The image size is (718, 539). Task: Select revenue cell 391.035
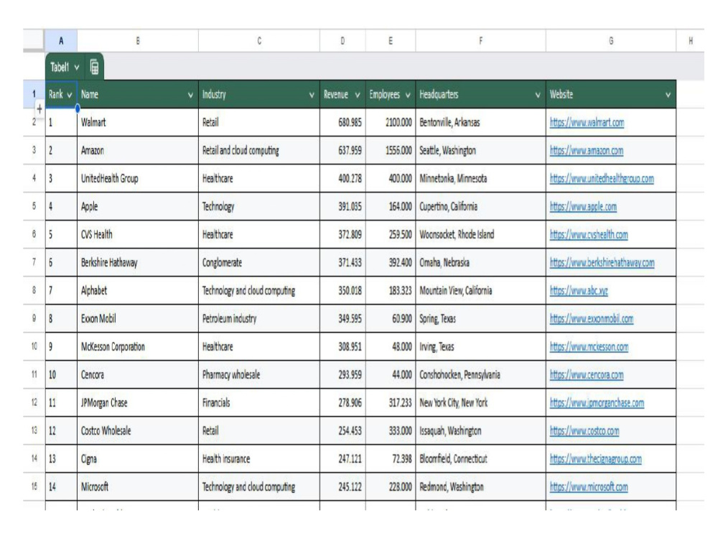[x=342, y=206]
